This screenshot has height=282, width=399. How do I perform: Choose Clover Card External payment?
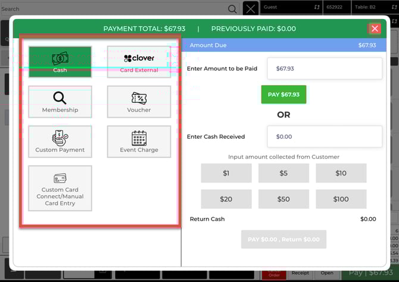139,62
